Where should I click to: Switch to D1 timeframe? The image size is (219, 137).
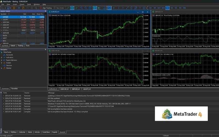click(x=176, y=8)
